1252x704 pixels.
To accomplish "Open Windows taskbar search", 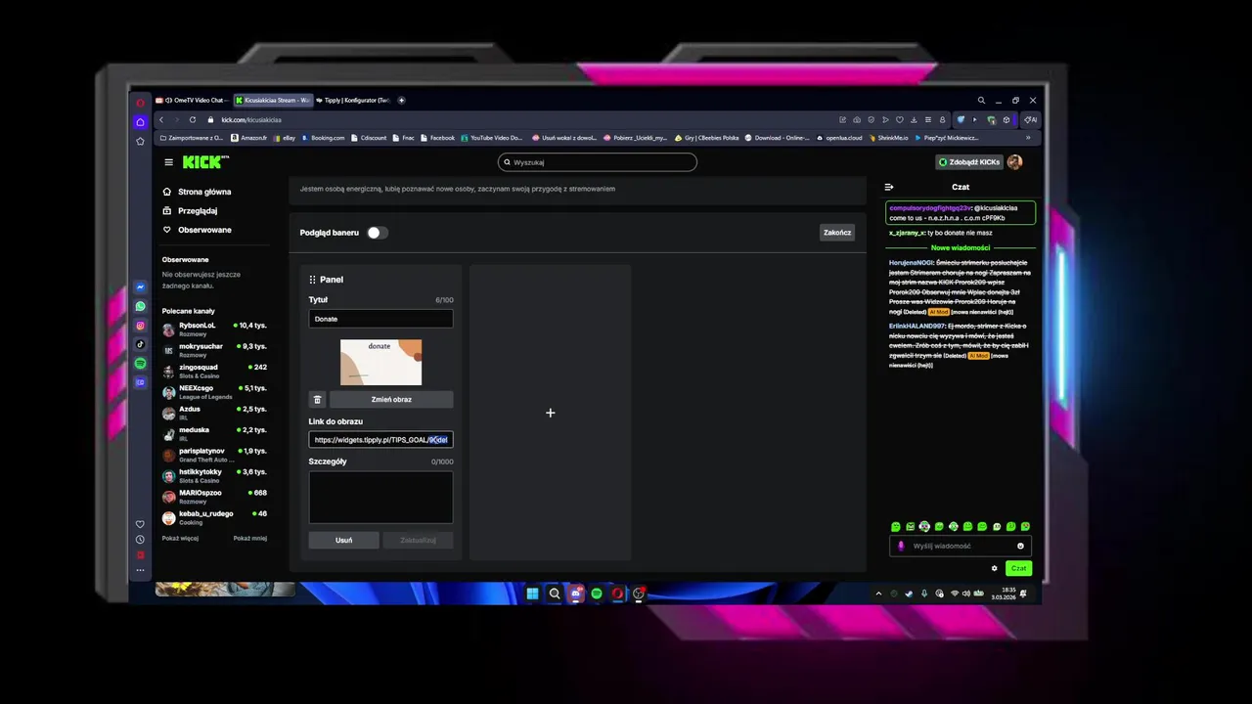I will (x=555, y=594).
